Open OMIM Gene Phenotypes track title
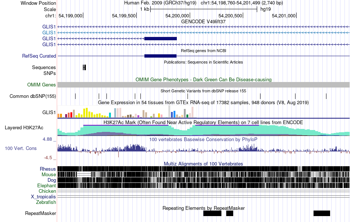 click(203, 80)
